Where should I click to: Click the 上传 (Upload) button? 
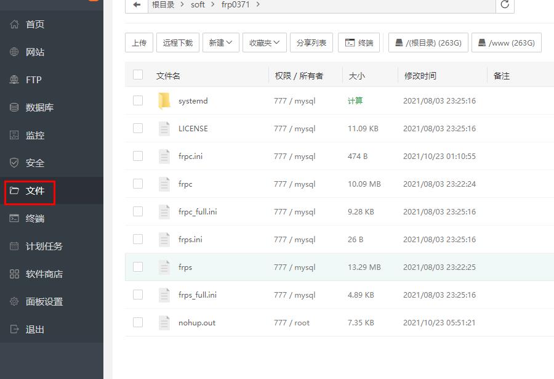[x=138, y=43]
